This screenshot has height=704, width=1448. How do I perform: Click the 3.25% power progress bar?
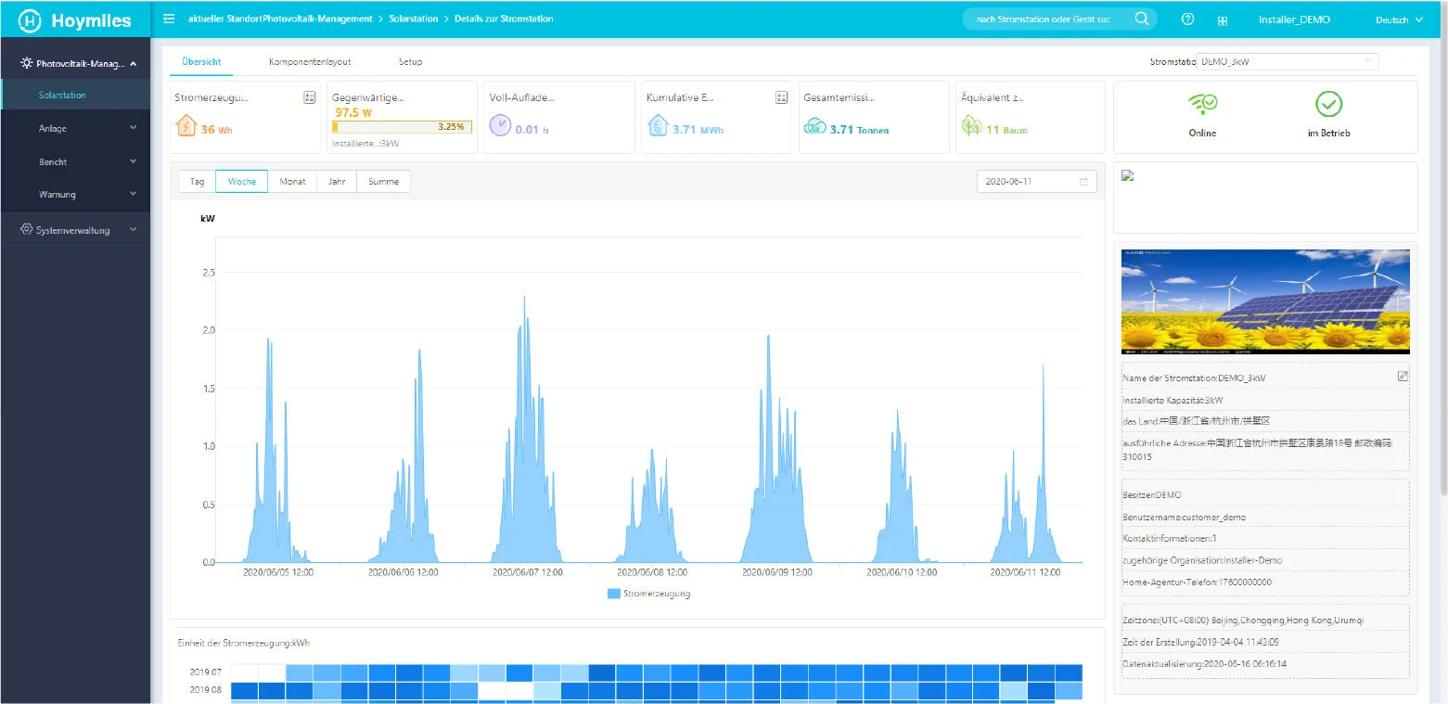click(x=403, y=127)
